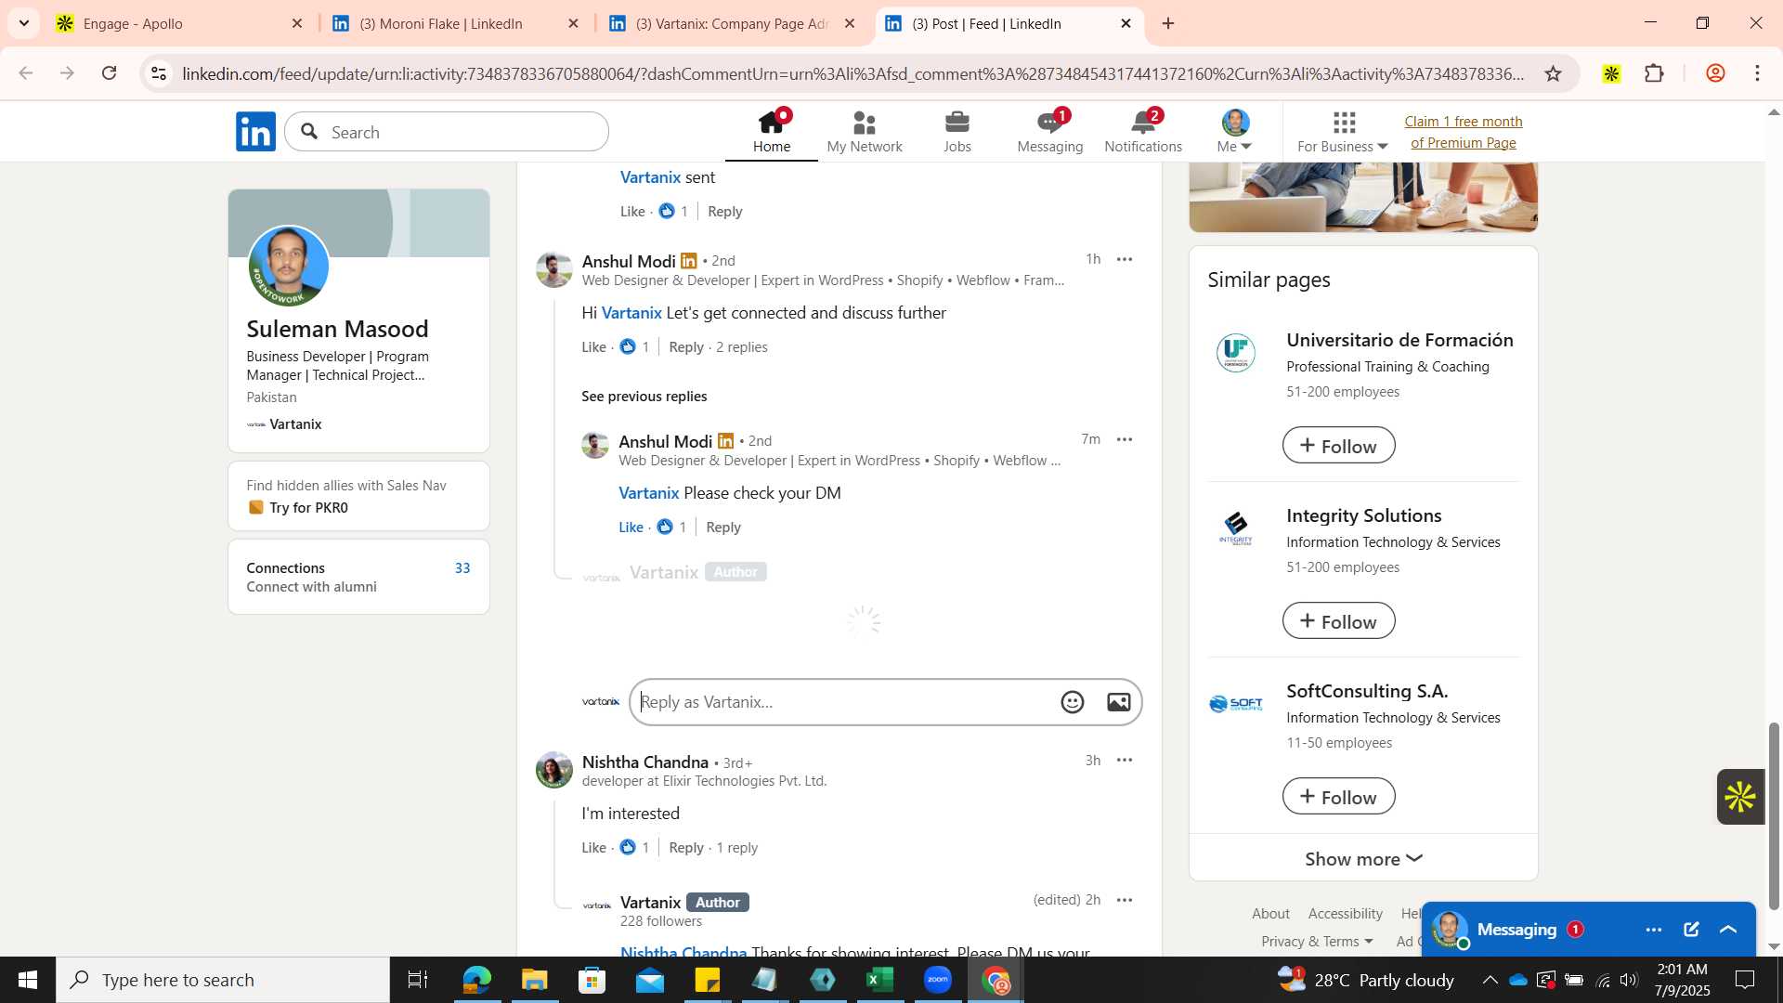Screen dimensions: 1783x1003
Task: Open options menu on Anshul Modi's 1h comment
Action: tap(1125, 259)
